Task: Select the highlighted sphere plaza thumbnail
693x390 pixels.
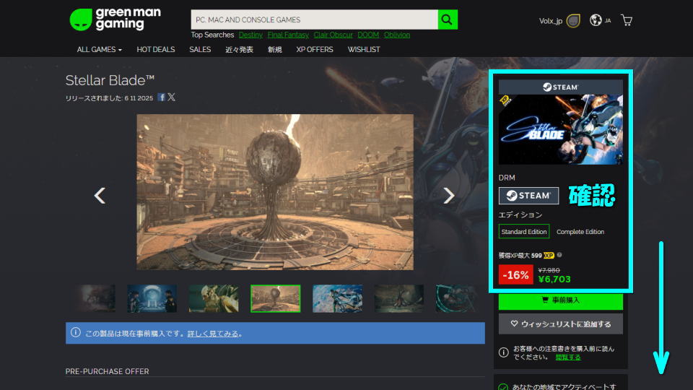Action: [x=275, y=298]
